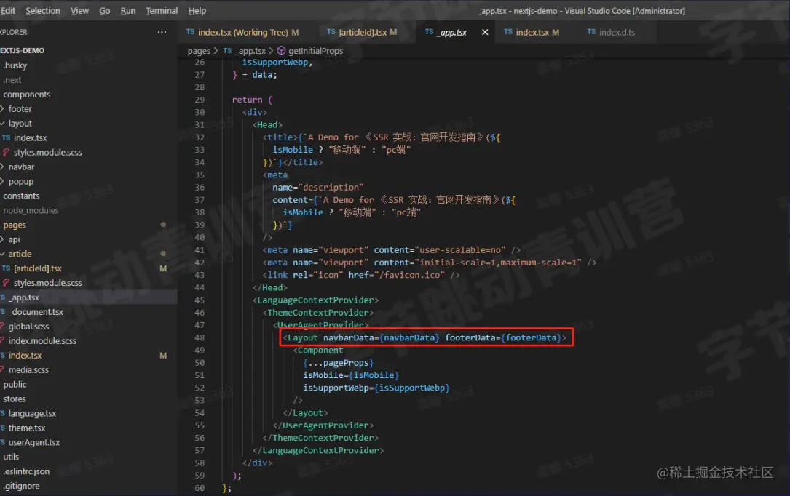
Task: Open global.scss file
Action: 28,327
